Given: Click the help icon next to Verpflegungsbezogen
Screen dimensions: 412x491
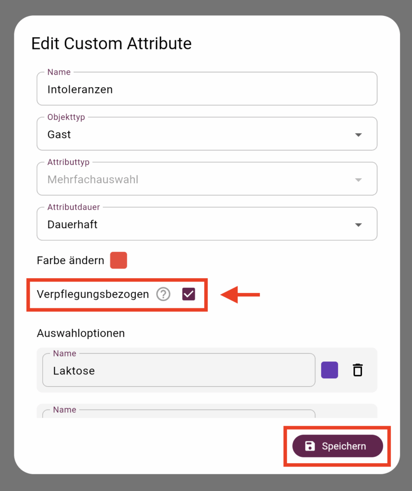Looking at the screenshot, I should (x=163, y=294).
